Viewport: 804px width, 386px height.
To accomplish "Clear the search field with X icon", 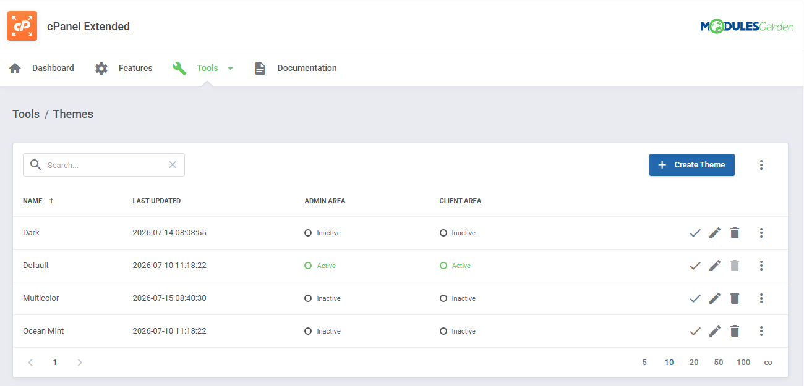I will tap(173, 165).
